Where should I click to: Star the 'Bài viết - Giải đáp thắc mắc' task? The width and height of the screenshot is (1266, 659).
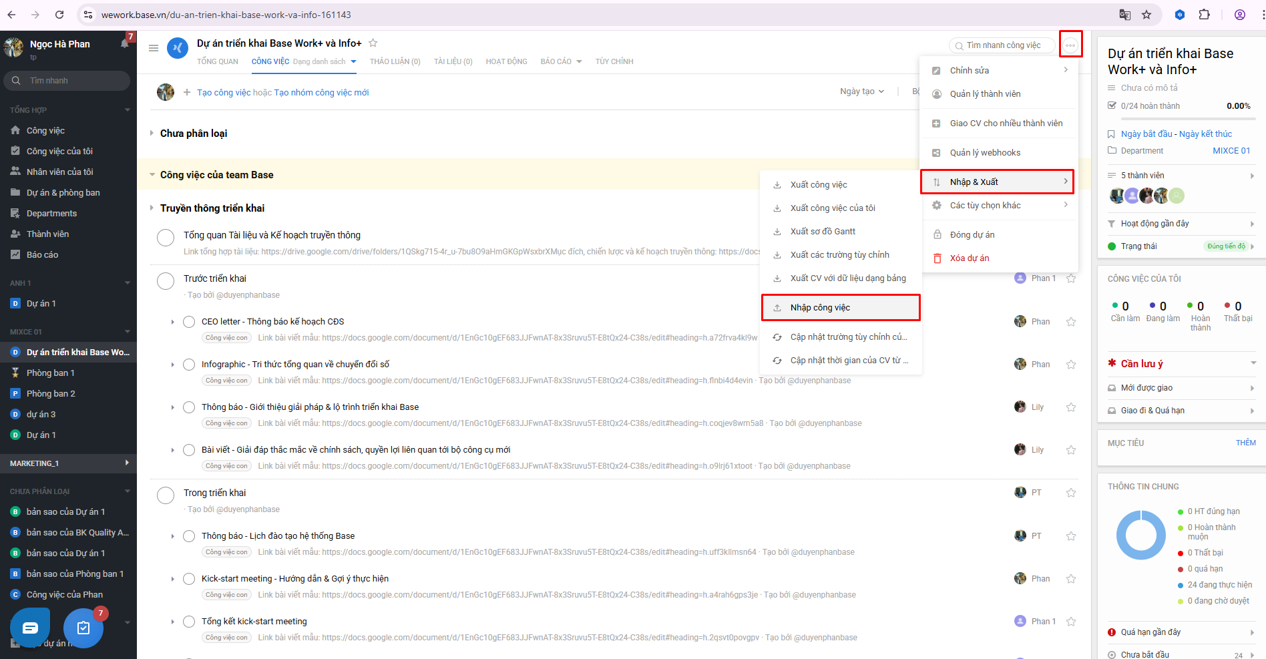[1071, 450]
